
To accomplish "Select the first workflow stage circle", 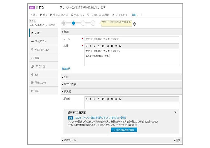I will pyautogui.click(x=64, y=23).
